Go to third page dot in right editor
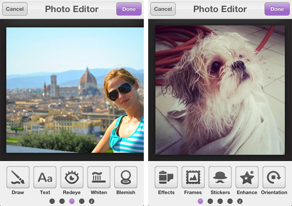This screenshot has width=292, height=206. (x=220, y=201)
